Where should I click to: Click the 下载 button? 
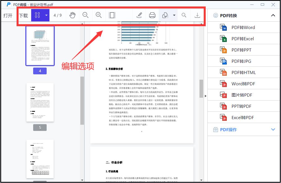tap(24, 15)
